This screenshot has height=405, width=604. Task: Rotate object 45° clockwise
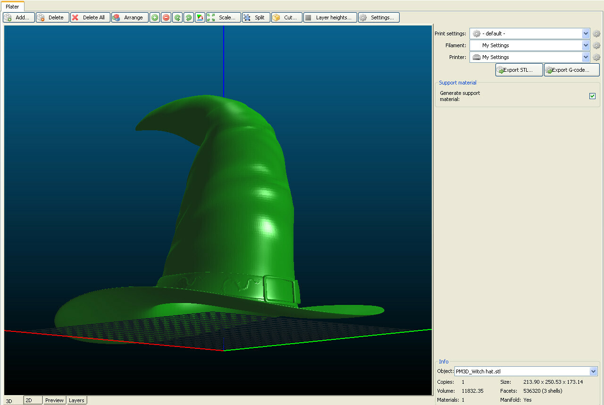[189, 17]
